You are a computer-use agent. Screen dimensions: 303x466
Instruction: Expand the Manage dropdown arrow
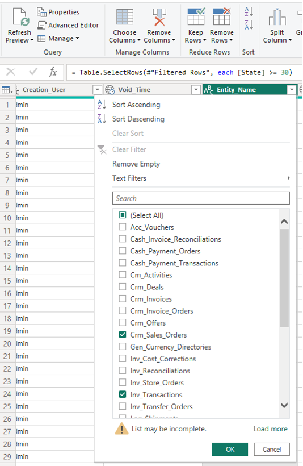[78, 38]
